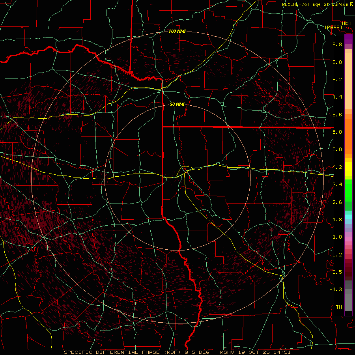
Task: Click the [PHAS] units label
Action: click(x=333, y=27)
